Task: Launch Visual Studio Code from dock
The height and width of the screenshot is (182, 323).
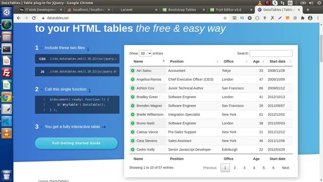Action: (7, 121)
